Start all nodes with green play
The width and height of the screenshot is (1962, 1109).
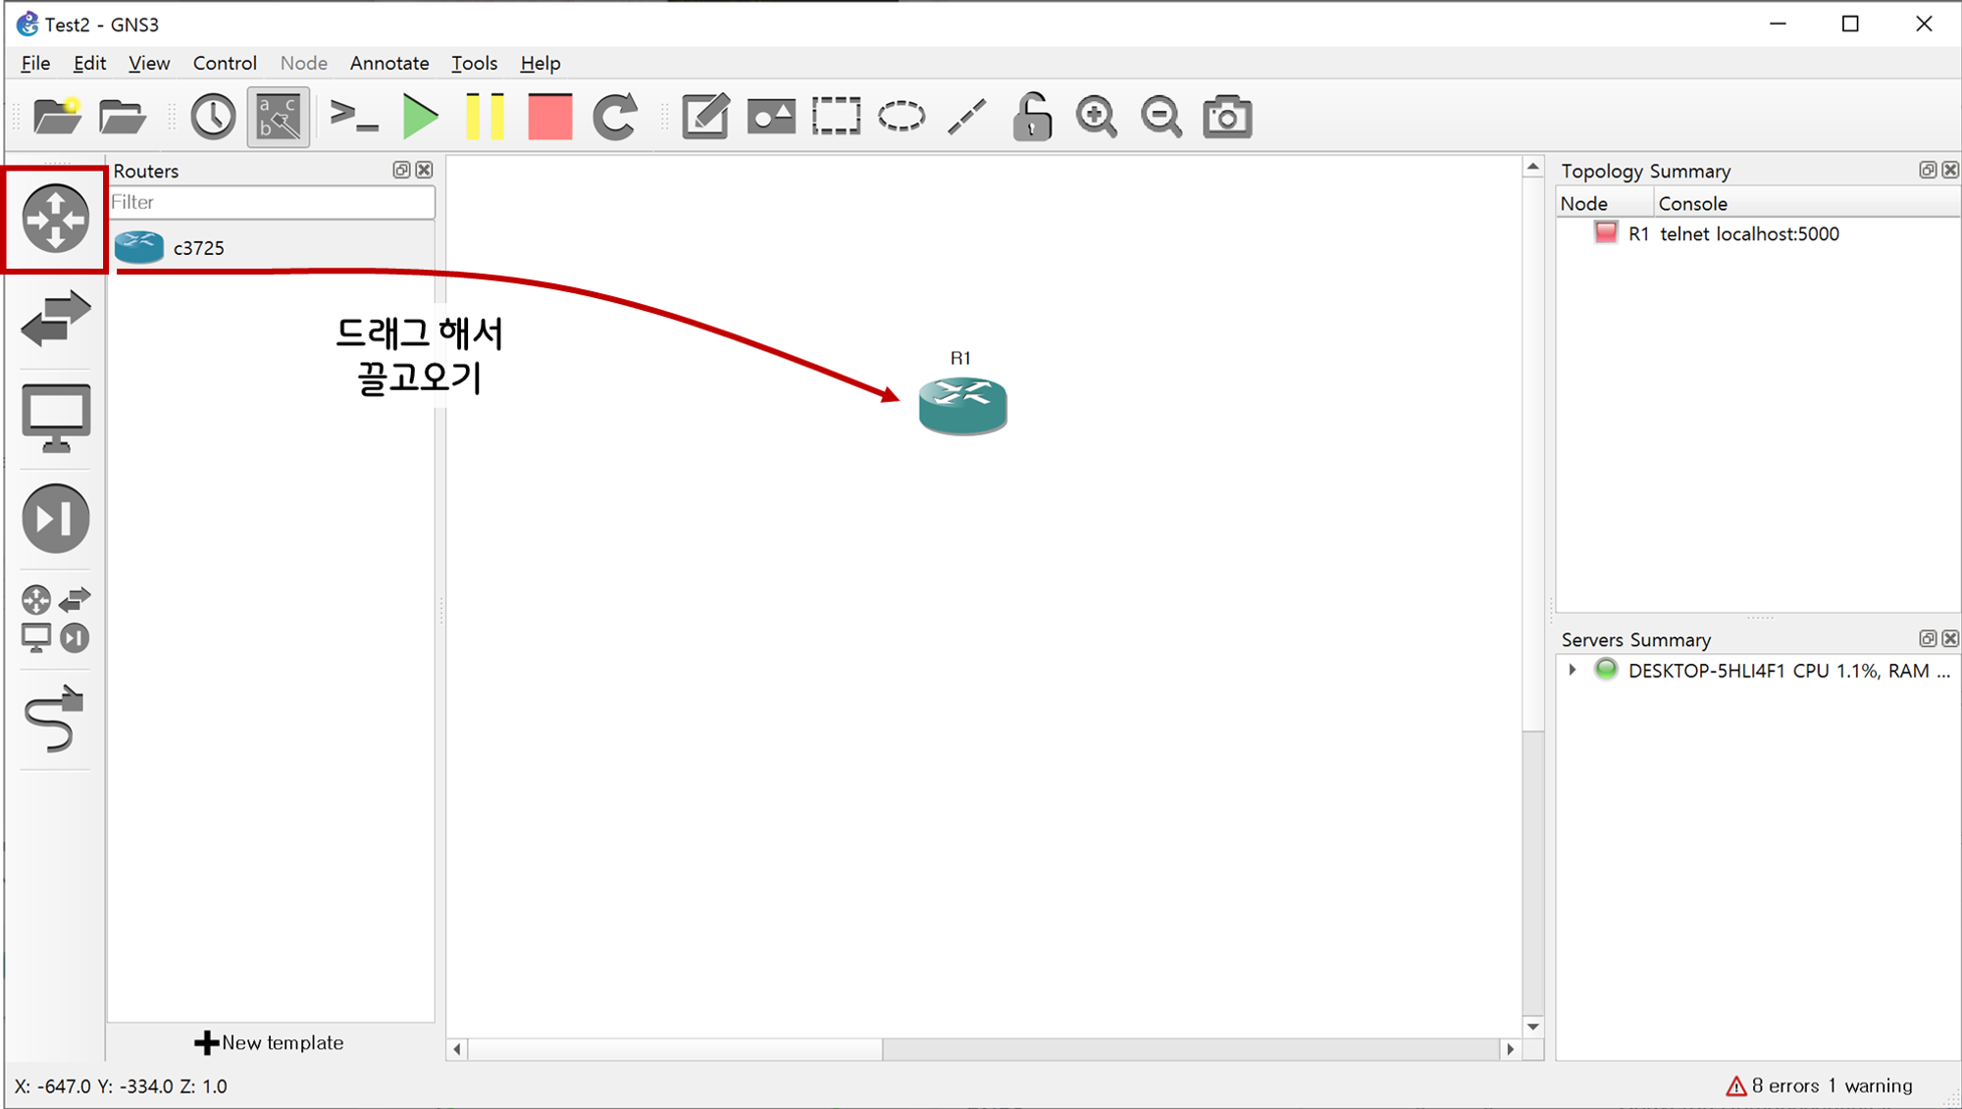click(x=420, y=117)
